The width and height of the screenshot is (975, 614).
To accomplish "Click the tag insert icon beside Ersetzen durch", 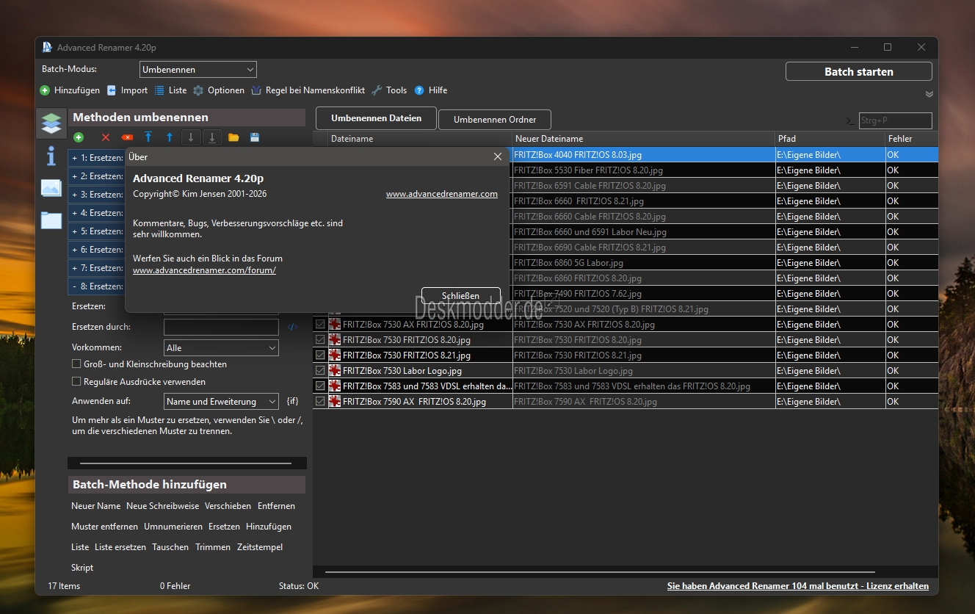I will tap(292, 327).
